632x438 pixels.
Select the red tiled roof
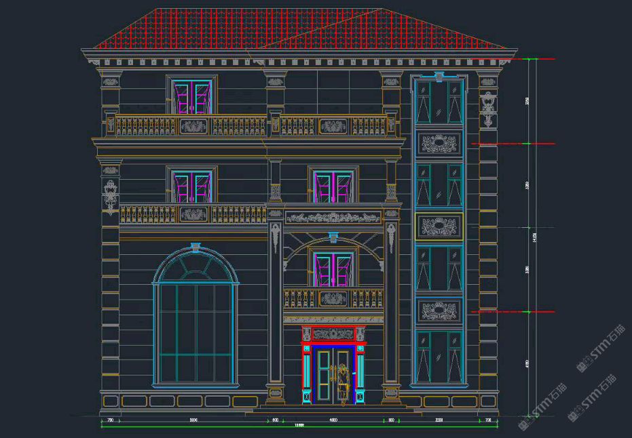[299, 31]
